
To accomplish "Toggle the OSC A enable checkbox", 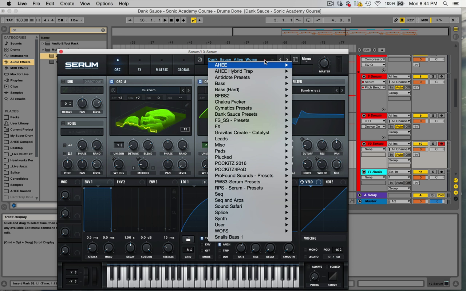I will click(112, 82).
